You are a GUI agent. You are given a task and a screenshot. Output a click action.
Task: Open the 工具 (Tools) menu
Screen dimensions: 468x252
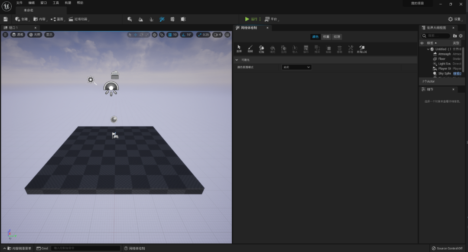pos(56,3)
